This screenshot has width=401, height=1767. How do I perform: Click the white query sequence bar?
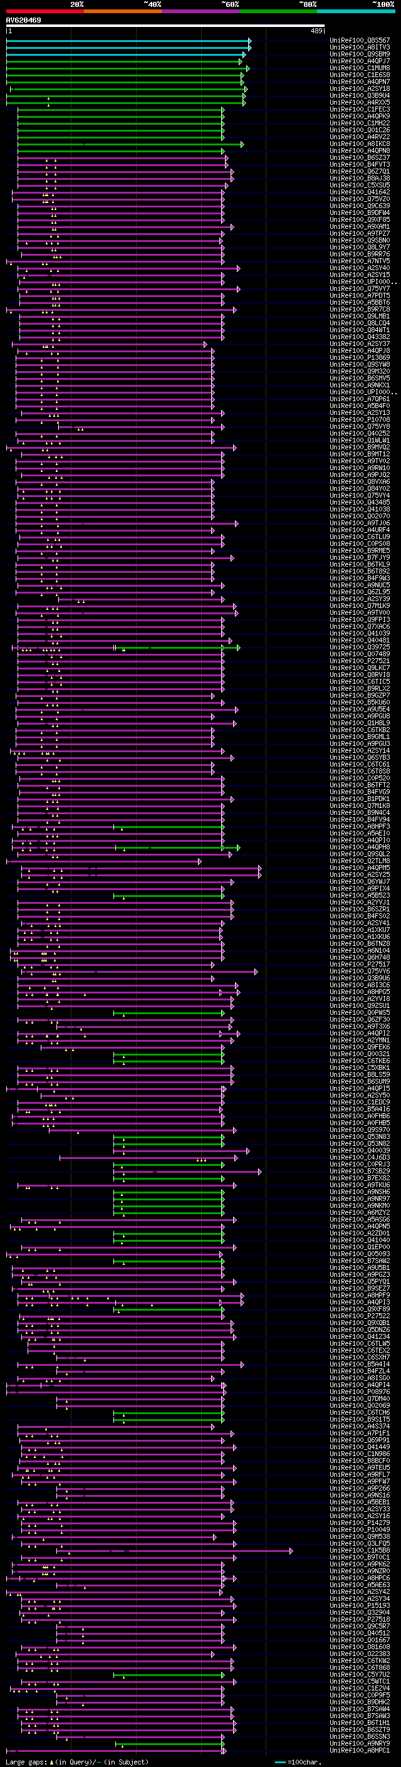pos(165,26)
